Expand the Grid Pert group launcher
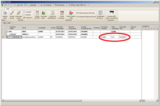Screen dimensions: 160x106 pos(33,20)
